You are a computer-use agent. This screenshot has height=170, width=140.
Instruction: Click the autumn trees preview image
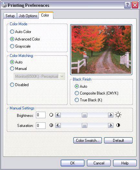click(x=101, y=50)
